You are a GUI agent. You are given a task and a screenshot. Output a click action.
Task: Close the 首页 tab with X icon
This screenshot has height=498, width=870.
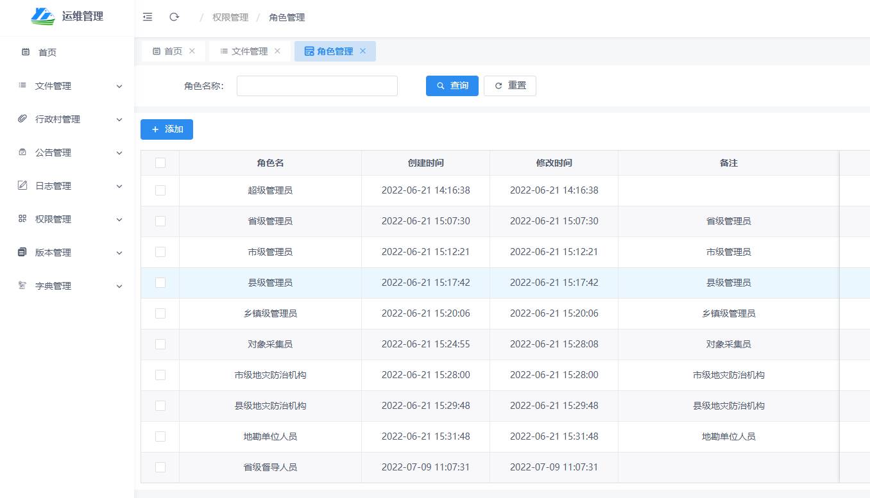tap(192, 51)
